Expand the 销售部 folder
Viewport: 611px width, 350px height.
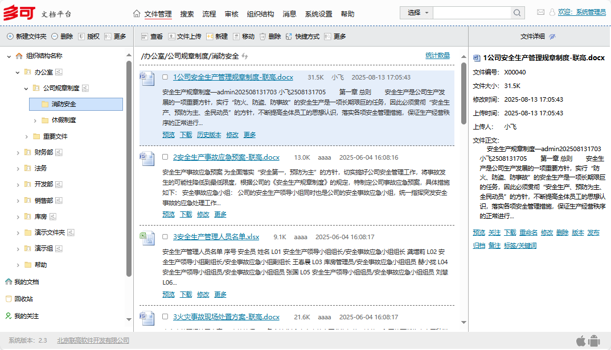click(18, 201)
